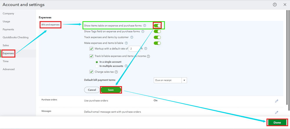Save Bills and expenses settings
This screenshot has height=129, width=290.
click(x=111, y=90)
